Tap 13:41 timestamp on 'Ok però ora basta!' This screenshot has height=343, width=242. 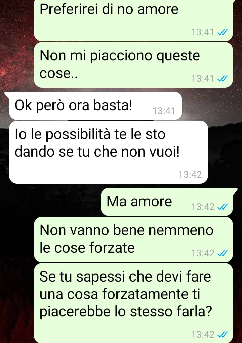point(164,111)
